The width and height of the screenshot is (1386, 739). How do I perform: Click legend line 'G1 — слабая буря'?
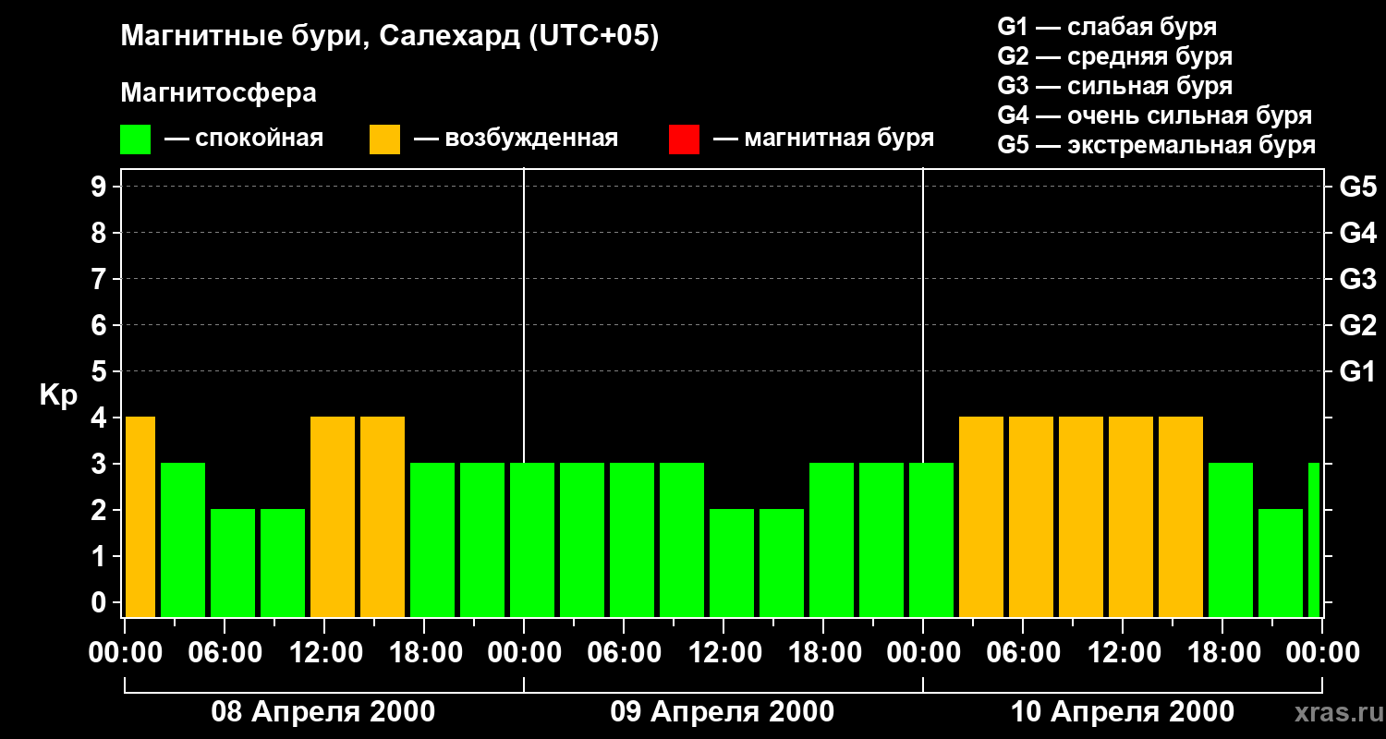[x=1107, y=27]
